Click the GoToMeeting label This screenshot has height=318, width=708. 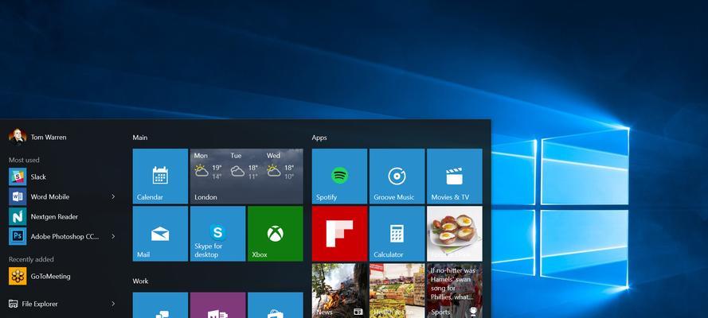tap(51, 277)
